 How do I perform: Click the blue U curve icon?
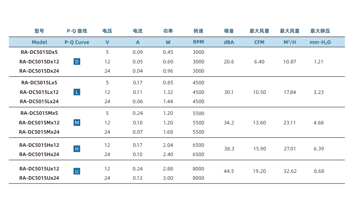click(77, 171)
